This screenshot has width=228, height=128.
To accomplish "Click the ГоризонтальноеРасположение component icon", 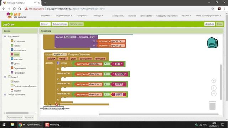I will 12,86.
